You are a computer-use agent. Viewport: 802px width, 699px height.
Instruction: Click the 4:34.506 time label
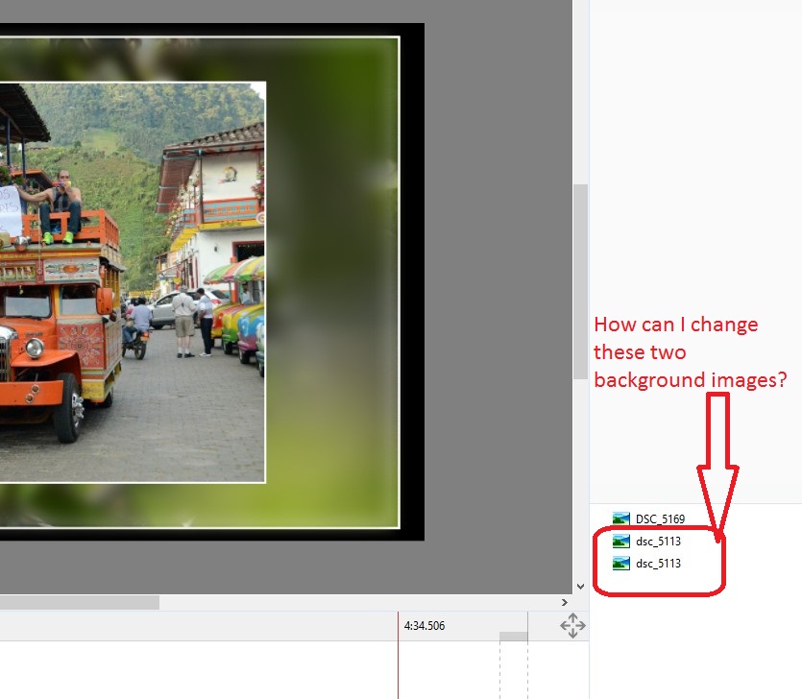point(424,626)
